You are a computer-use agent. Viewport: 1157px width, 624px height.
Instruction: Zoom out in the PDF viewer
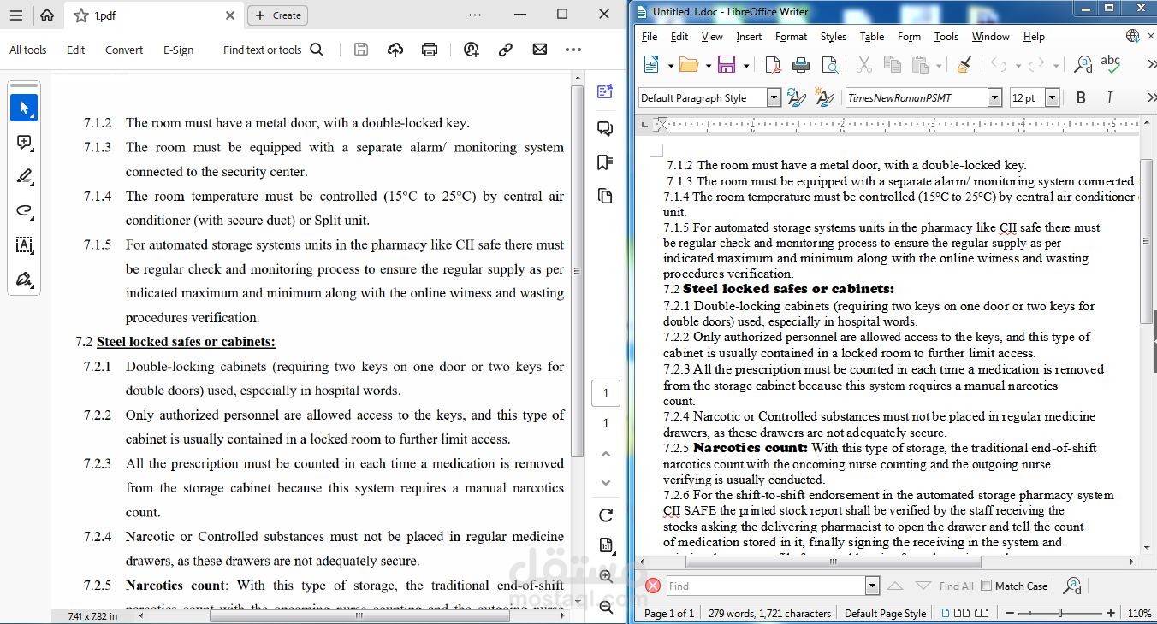coord(606,607)
